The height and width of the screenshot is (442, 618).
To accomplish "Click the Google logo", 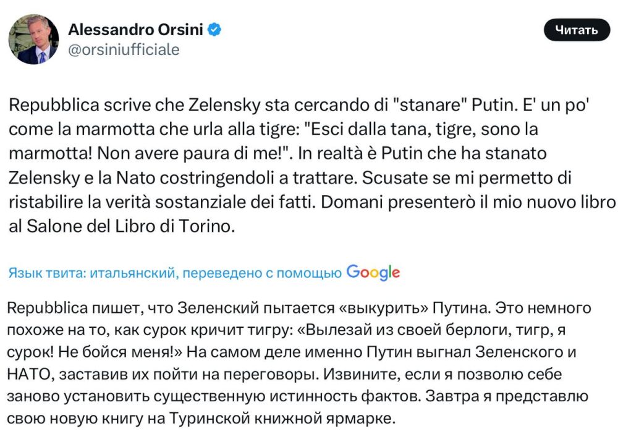I will (373, 272).
